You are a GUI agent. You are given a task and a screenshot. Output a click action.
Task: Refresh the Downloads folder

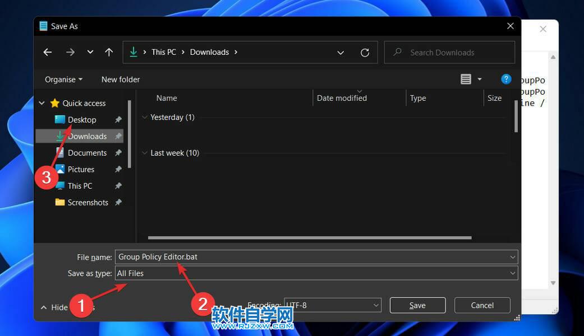click(365, 53)
